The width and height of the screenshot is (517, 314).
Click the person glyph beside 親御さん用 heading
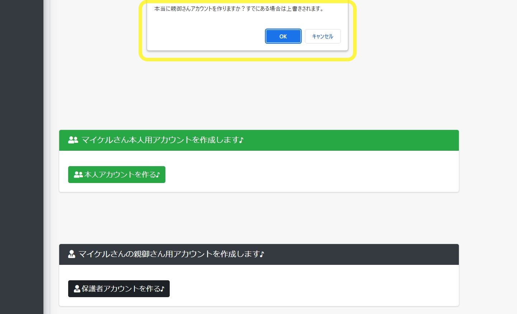point(72,254)
